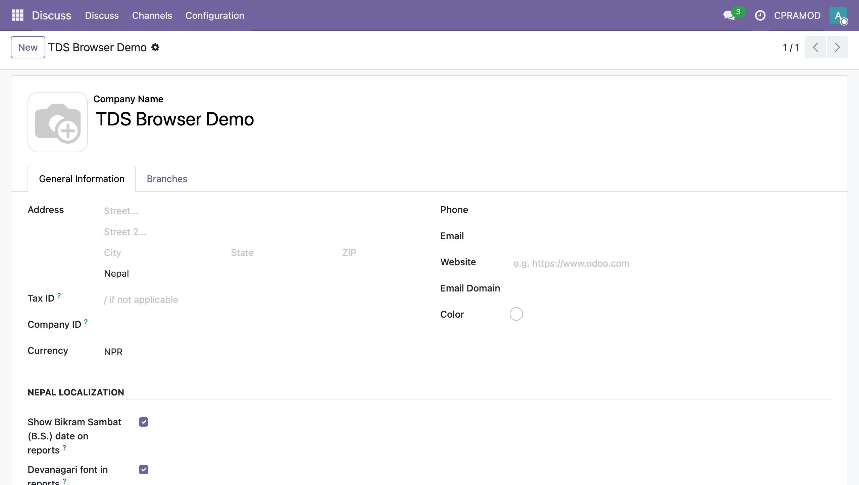Select the General Information tab
This screenshot has height=485, width=859.
click(82, 179)
